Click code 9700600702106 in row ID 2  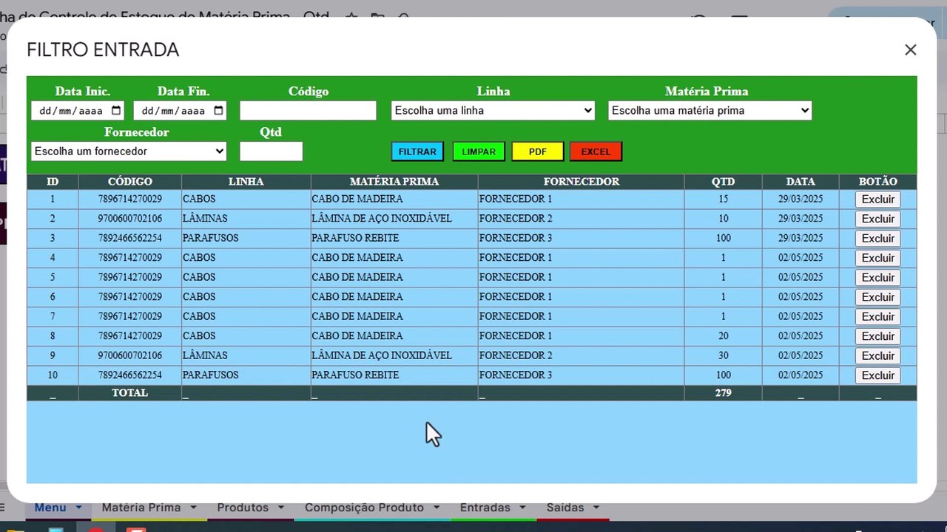130,219
